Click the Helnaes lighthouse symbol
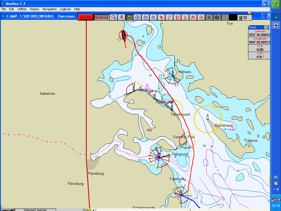Screen dimensions: 281x211 (173, 73)
